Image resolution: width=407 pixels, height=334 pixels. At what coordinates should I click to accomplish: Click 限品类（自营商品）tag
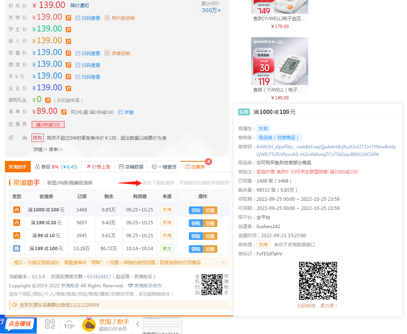279,138
